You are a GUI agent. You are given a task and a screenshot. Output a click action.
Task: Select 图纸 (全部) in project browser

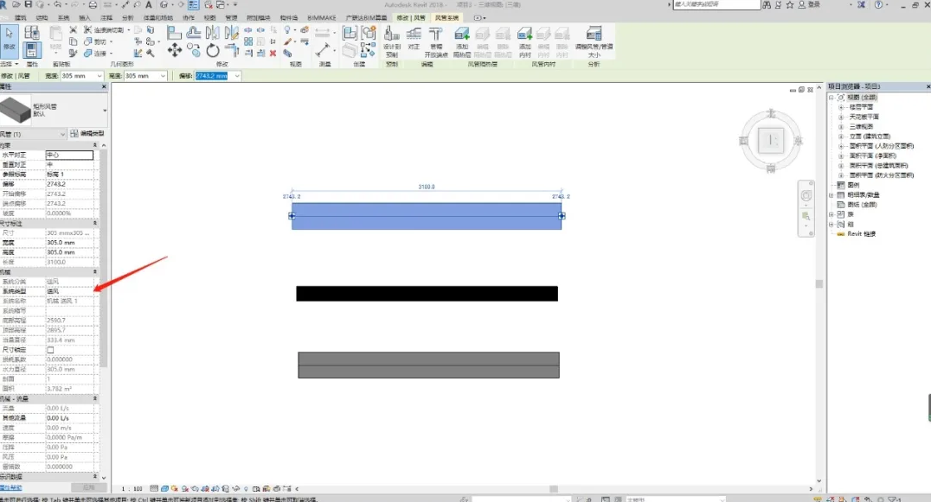click(x=862, y=205)
